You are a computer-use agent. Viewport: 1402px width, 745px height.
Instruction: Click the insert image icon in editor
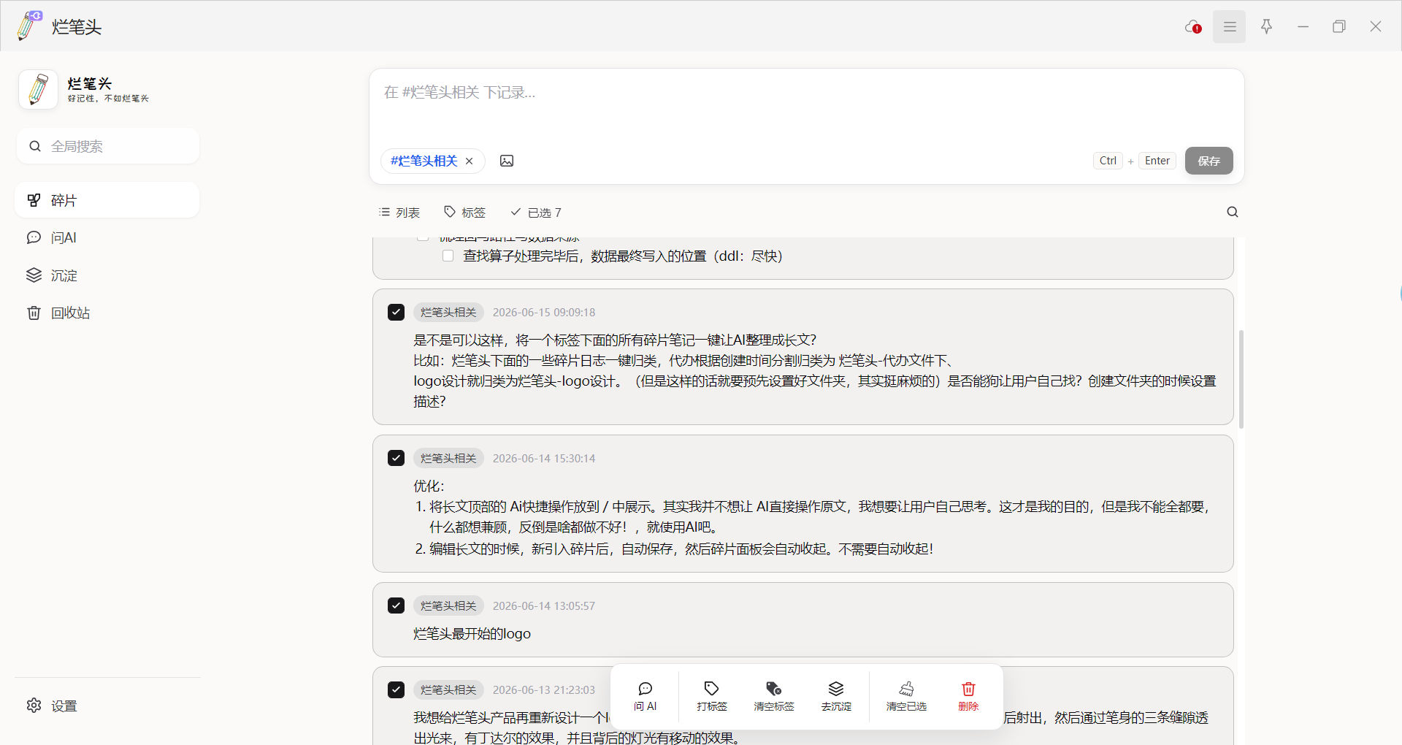[x=506, y=161]
